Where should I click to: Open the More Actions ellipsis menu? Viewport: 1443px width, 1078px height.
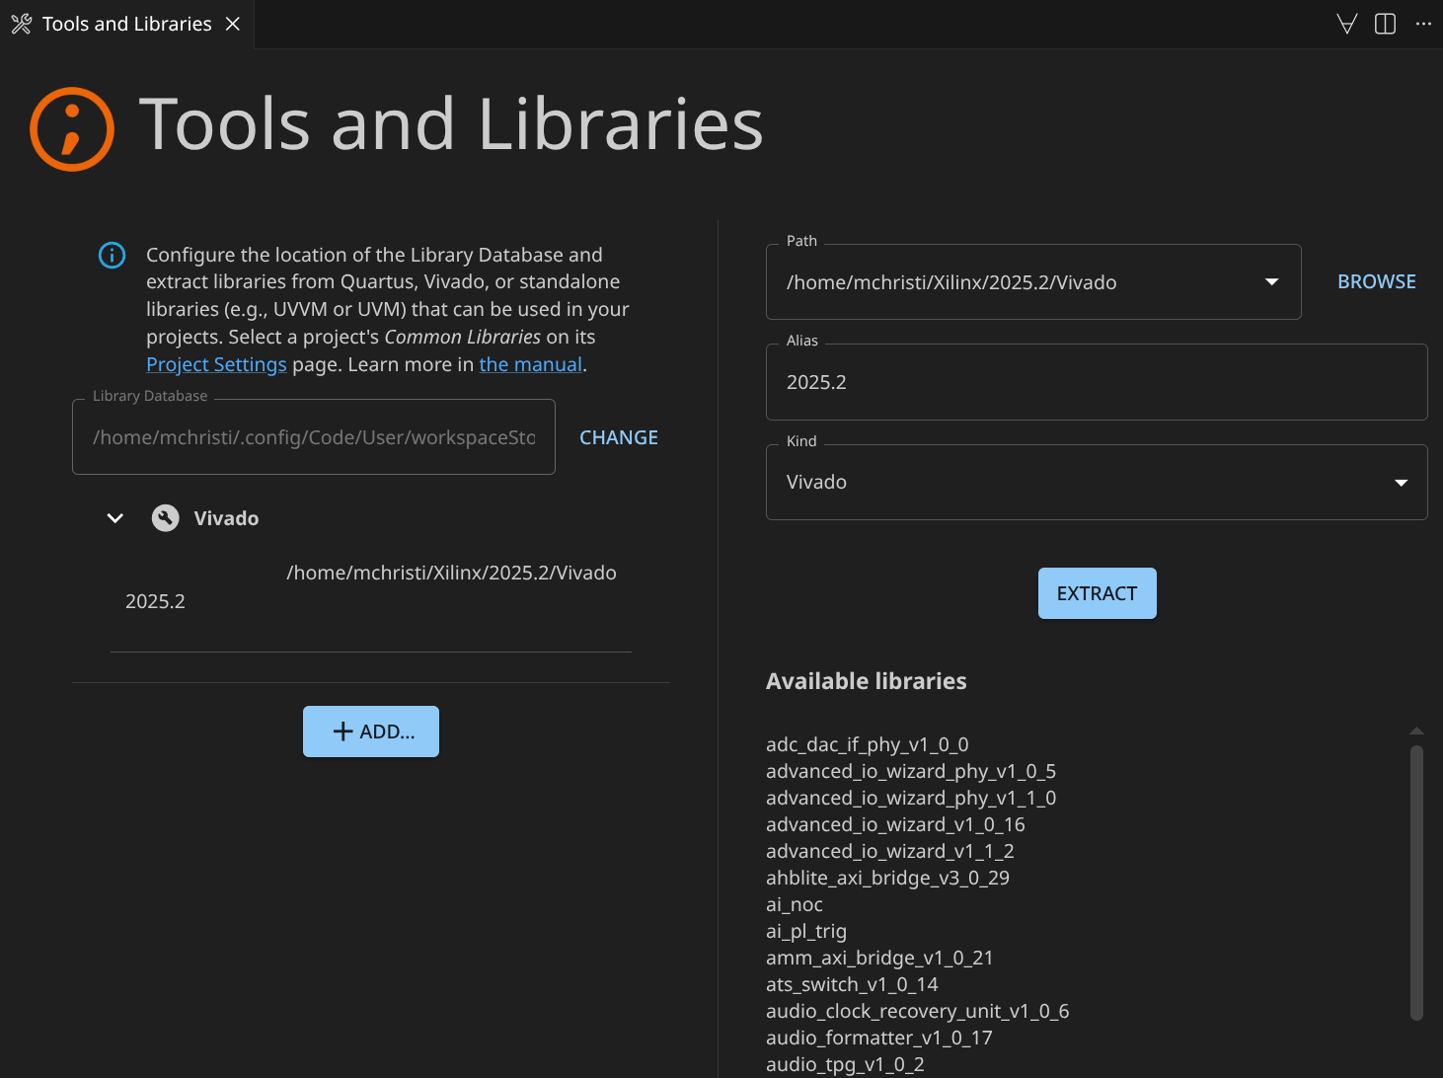click(x=1422, y=24)
